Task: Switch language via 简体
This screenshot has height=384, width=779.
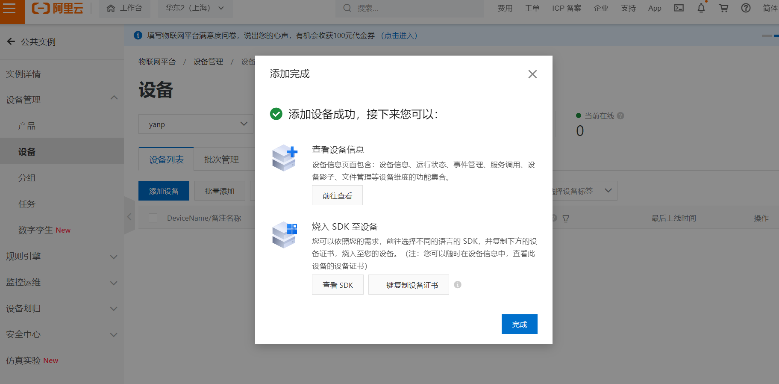Action: (x=770, y=8)
